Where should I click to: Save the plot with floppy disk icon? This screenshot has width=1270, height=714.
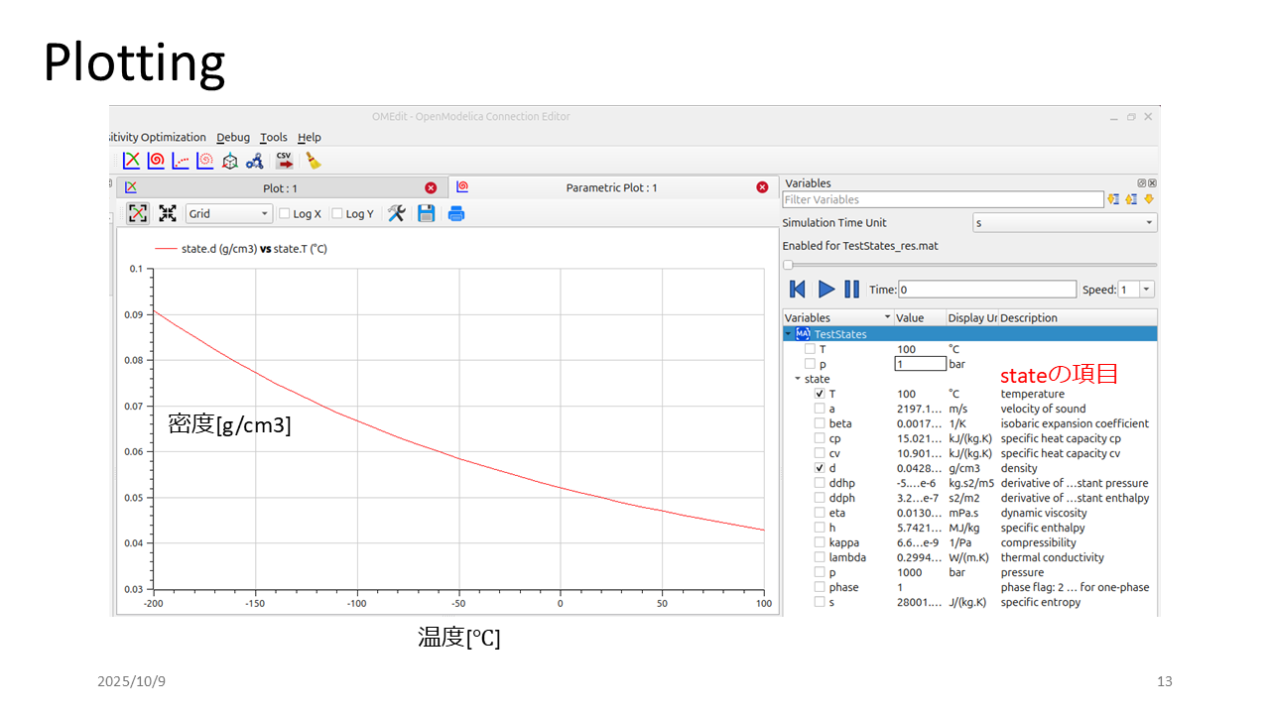pos(427,213)
